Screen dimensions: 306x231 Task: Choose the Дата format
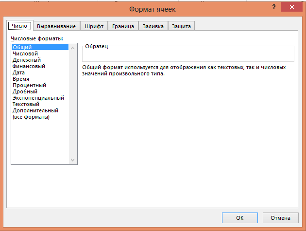(40, 72)
